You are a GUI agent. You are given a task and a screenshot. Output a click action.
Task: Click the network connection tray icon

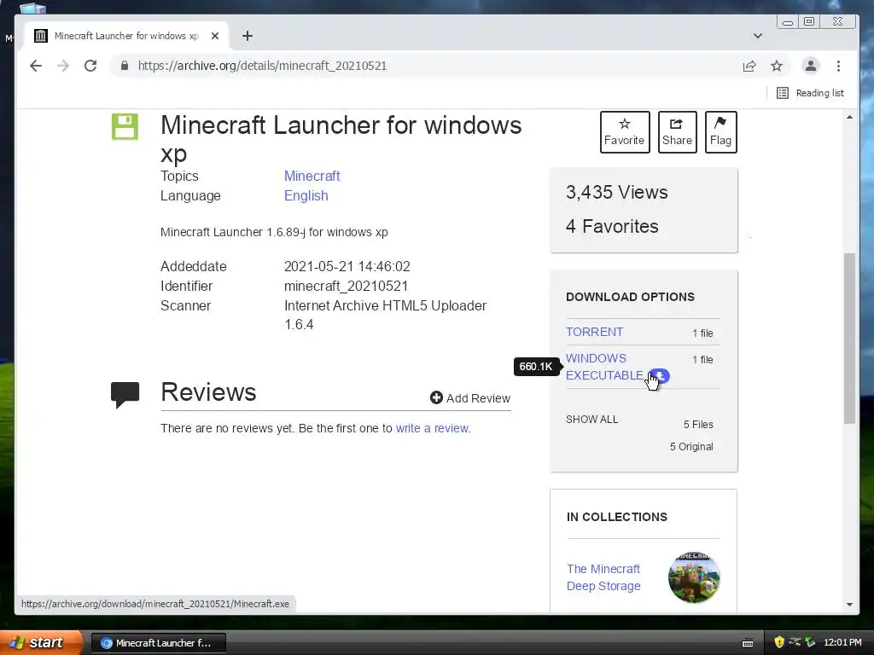795,642
